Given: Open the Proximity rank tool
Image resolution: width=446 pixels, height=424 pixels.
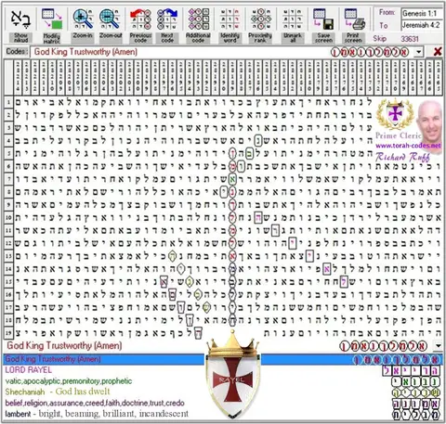Looking at the screenshot, I should (261, 19).
